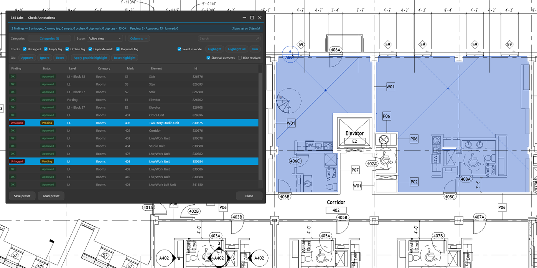Toggle the Untagged check checkbox

pyautogui.click(x=25, y=49)
